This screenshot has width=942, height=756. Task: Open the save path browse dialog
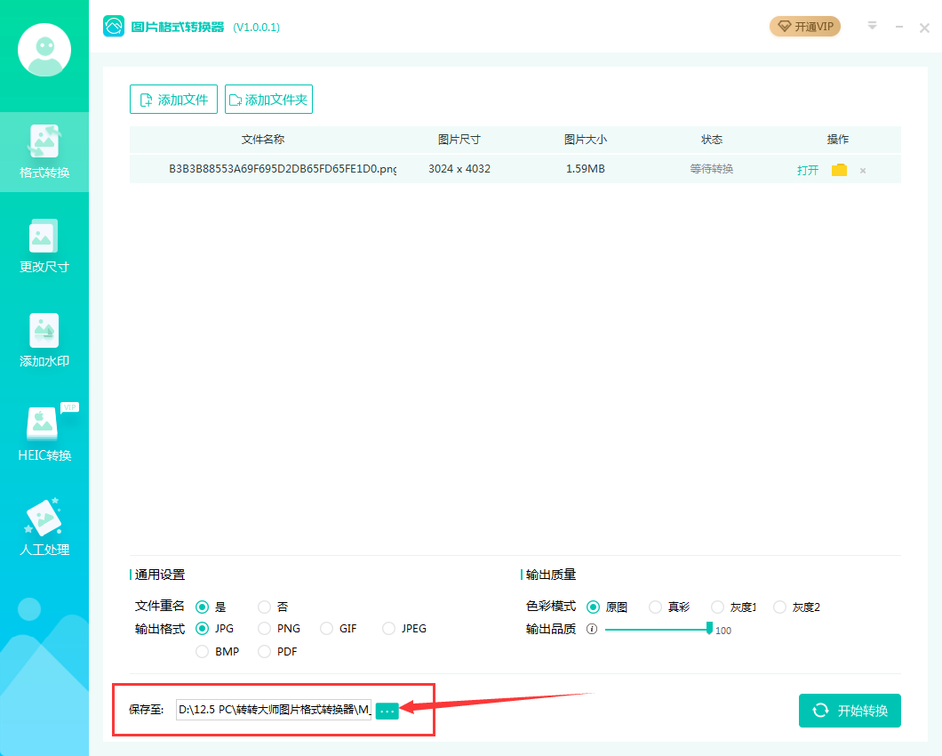[387, 711]
